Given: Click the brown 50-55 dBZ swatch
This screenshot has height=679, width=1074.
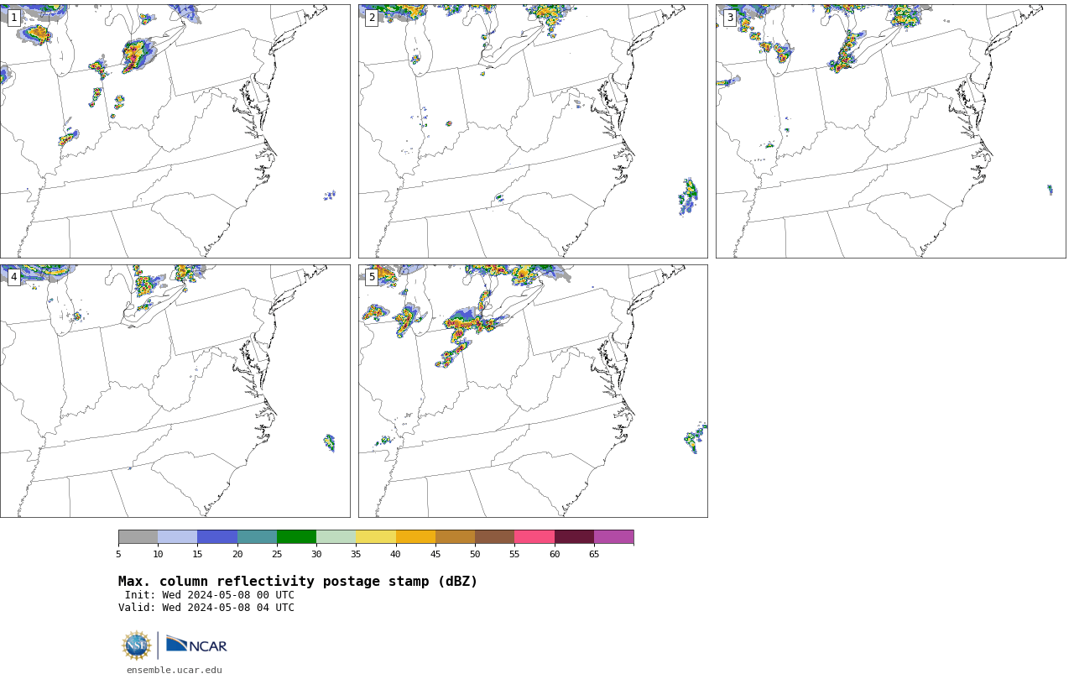Looking at the screenshot, I should [495, 537].
